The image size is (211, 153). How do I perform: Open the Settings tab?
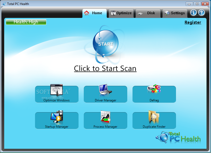(x=175, y=13)
